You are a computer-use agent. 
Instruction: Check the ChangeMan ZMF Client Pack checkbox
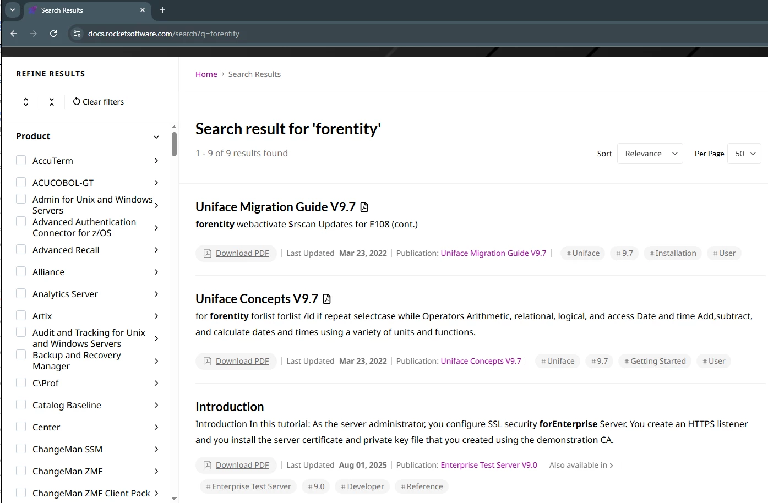coord(21,493)
